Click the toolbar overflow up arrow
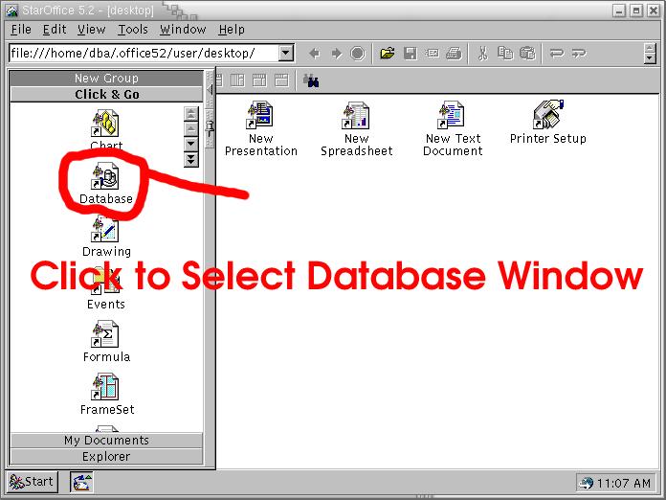Viewport: 666px width, 500px height. click(650, 48)
